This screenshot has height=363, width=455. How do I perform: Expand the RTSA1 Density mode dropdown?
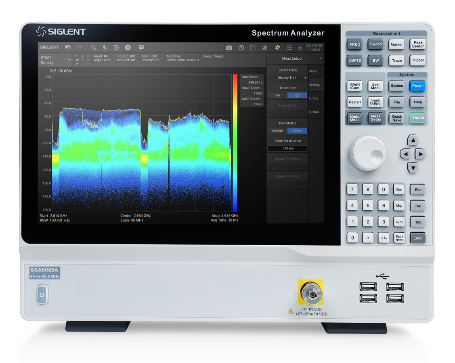(69, 60)
